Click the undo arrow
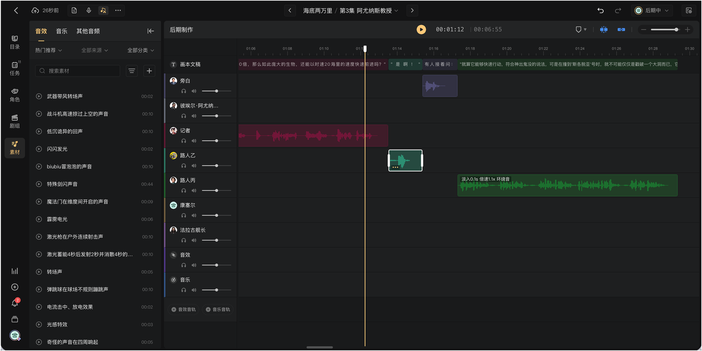702x351 pixels. tap(601, 10)
